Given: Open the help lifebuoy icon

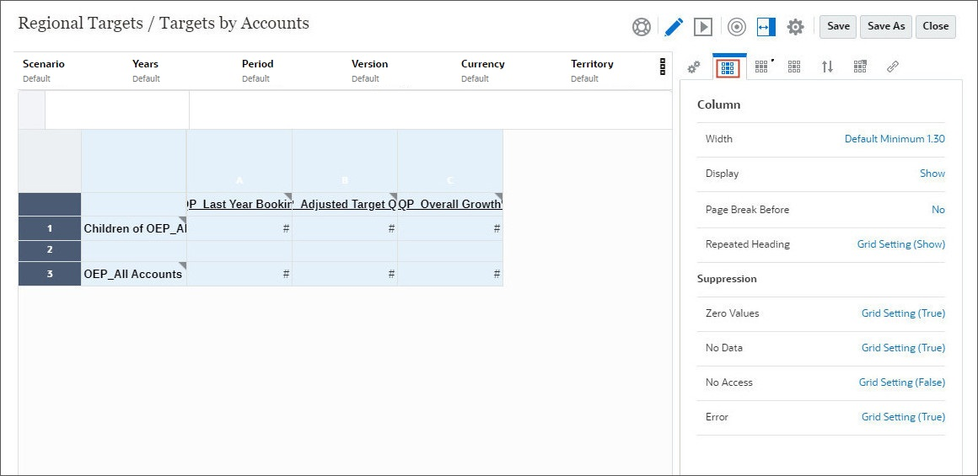Looking at the screenshot, I should click(x=642, y=27).
